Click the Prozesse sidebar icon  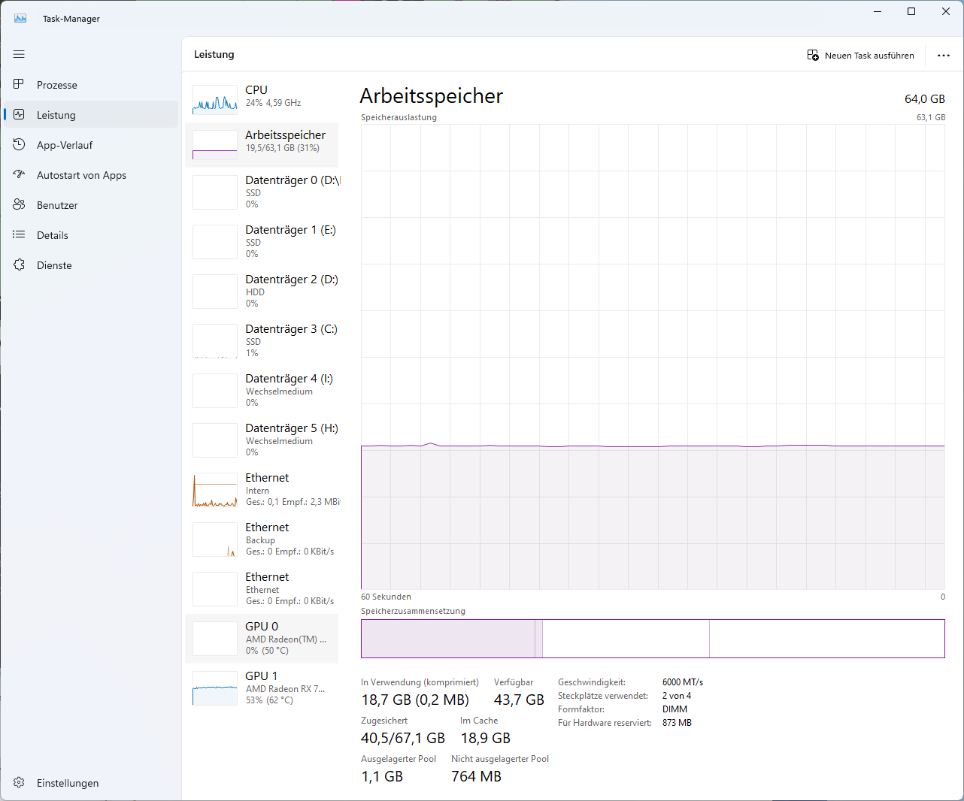click(x=19, y=84)
